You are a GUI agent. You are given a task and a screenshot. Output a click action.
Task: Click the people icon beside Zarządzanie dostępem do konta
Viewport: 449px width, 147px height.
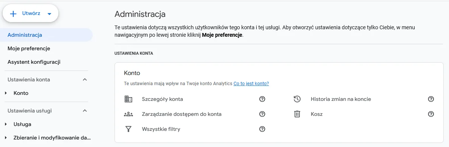tap(128, 114)
